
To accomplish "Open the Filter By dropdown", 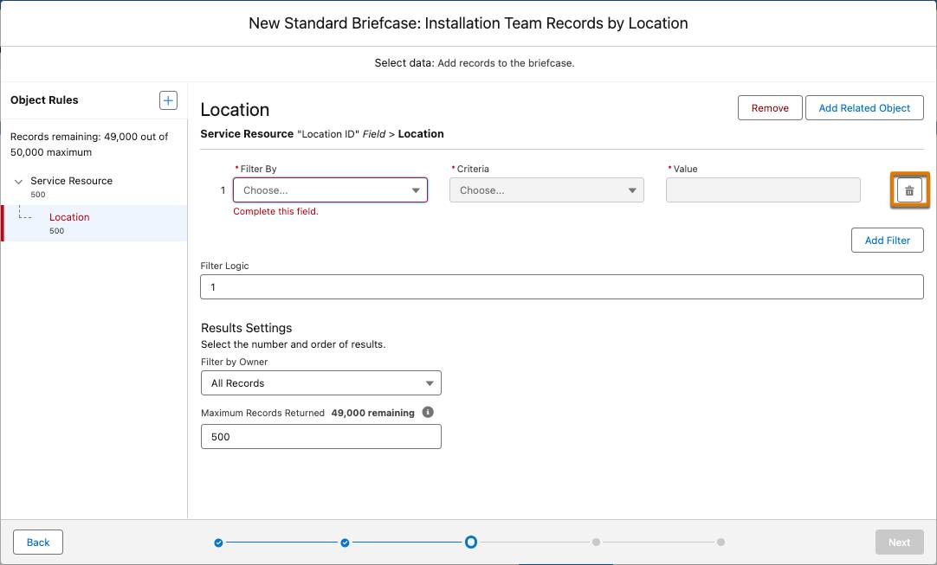I will tap(330, 189).
